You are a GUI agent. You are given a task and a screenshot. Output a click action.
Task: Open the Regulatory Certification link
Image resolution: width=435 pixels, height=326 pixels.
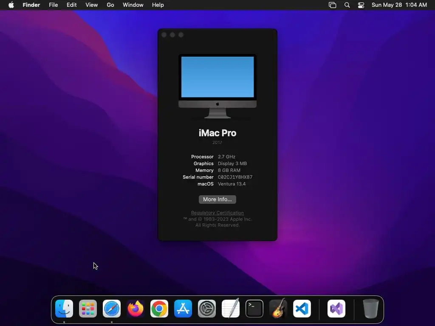(217, 213)
